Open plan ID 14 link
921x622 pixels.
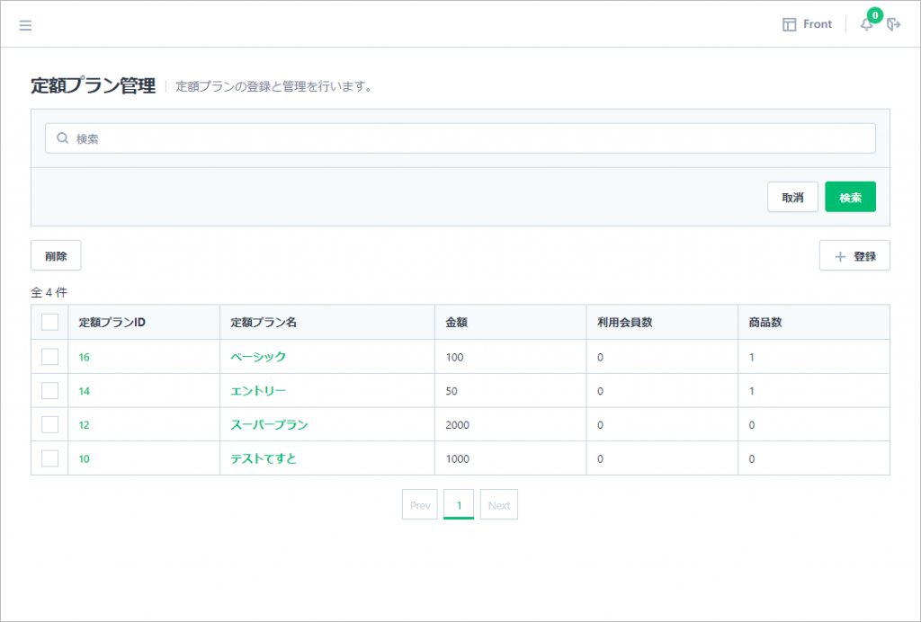click(x=84, y=391)
